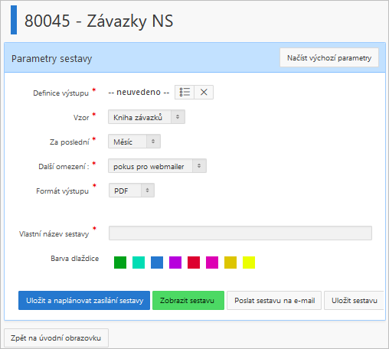Open Další omezení dropdown with pokus pro webmailer

[157, 166]
